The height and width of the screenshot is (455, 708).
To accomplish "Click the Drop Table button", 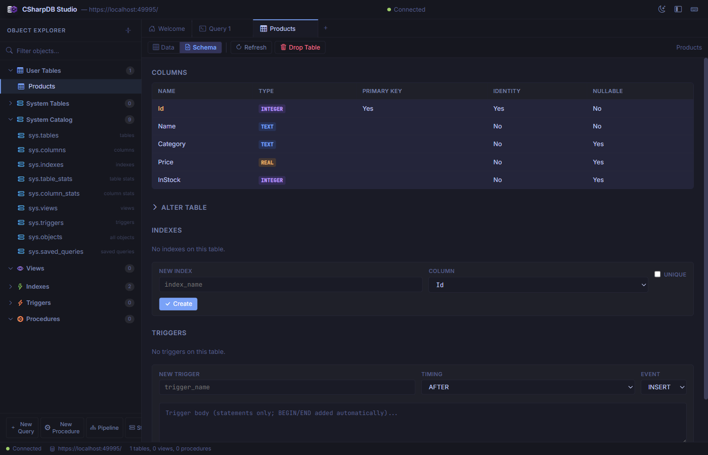I will 300,47.
